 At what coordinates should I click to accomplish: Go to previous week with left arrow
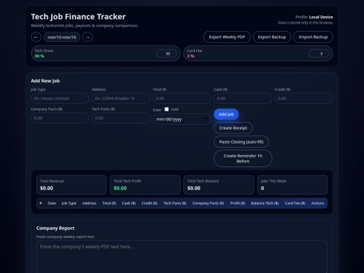coord(36,37)
